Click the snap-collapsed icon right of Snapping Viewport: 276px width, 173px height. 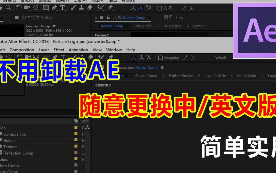(193, 58)
